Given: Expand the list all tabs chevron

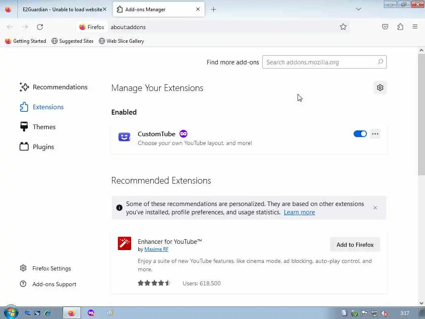Looking at the screenshot, I should [x=358, y=10].
